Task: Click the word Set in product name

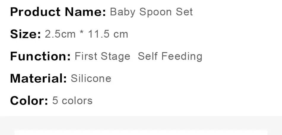Action: (184, 12)
